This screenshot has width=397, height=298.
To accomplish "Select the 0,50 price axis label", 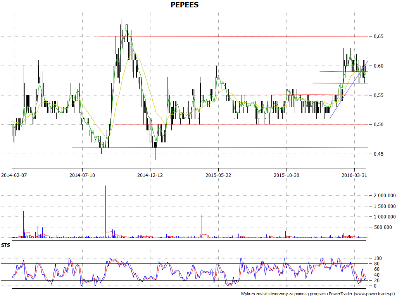I will pos(378,125).
